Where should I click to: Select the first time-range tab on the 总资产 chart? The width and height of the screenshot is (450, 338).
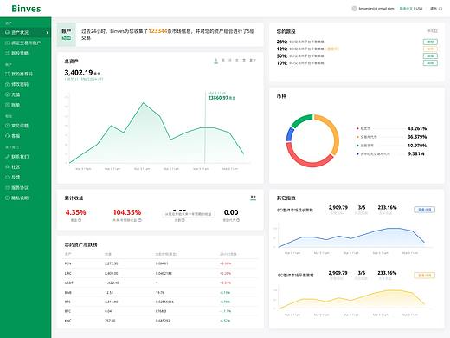pos(215,61)
